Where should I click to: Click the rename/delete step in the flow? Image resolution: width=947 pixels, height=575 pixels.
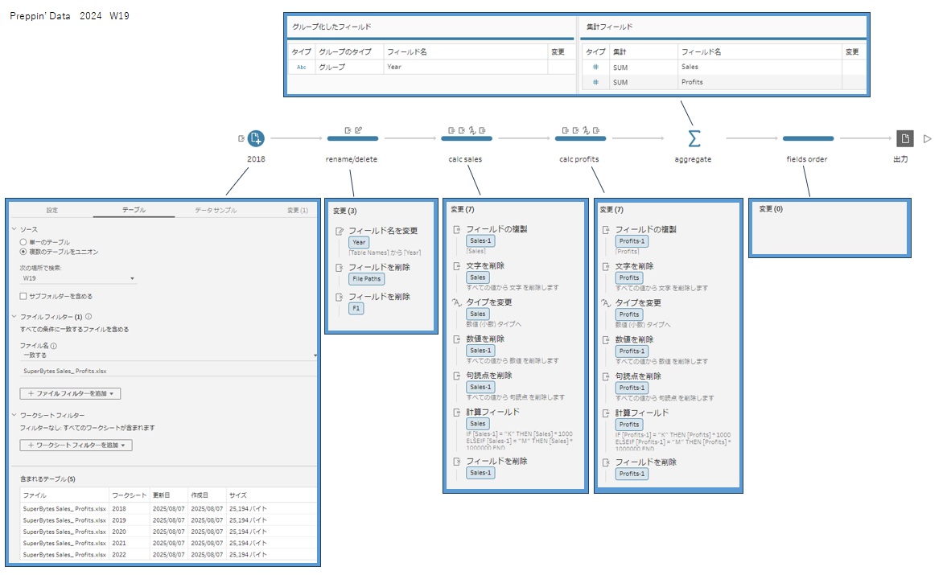point(352,138)
